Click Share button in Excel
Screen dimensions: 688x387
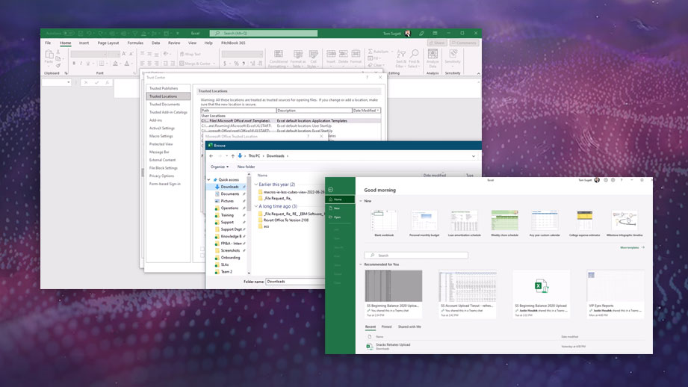(x=437, y=43)
